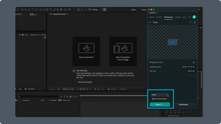Select the Eraser tool

pos(61,10)
